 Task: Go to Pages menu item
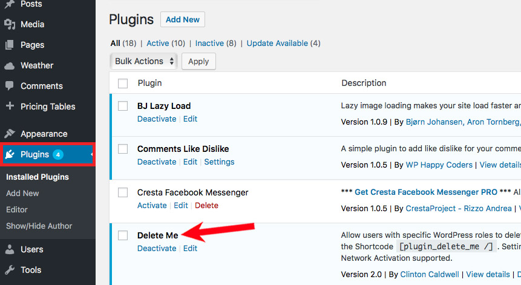32,45
